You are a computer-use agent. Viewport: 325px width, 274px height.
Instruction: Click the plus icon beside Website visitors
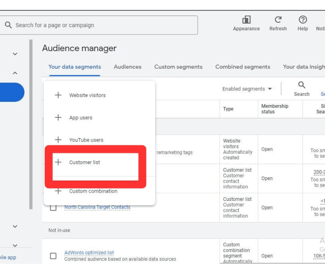(x=58, y=95)
